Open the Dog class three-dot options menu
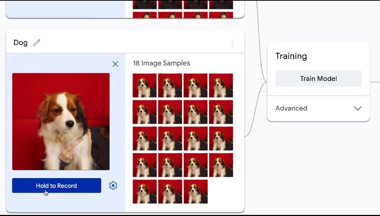 click(x=232, y=42)
